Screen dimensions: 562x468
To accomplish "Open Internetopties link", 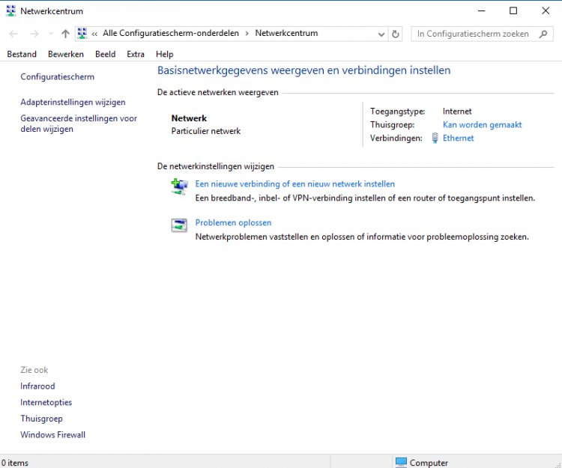I will pos(46,402).
